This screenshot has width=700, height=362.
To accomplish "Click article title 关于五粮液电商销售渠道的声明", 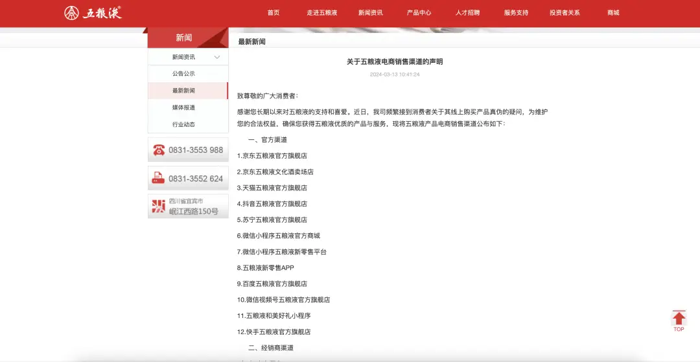I will coord(395,62).
